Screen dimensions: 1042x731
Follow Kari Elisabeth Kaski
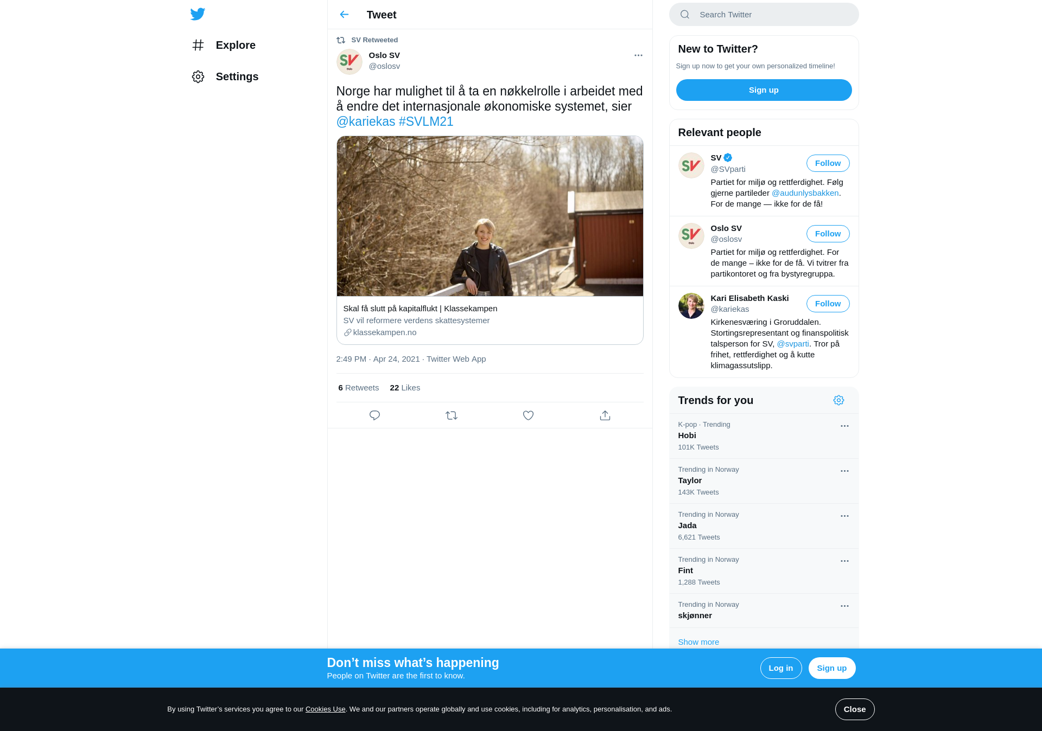tap(828, 304)
